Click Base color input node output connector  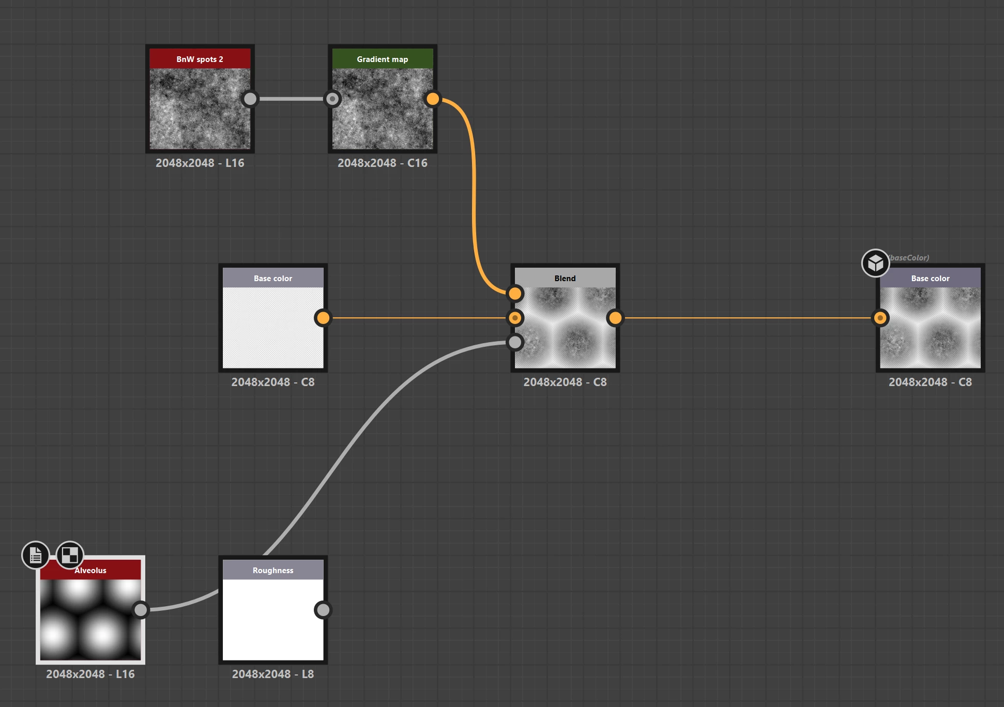point(323,318)
